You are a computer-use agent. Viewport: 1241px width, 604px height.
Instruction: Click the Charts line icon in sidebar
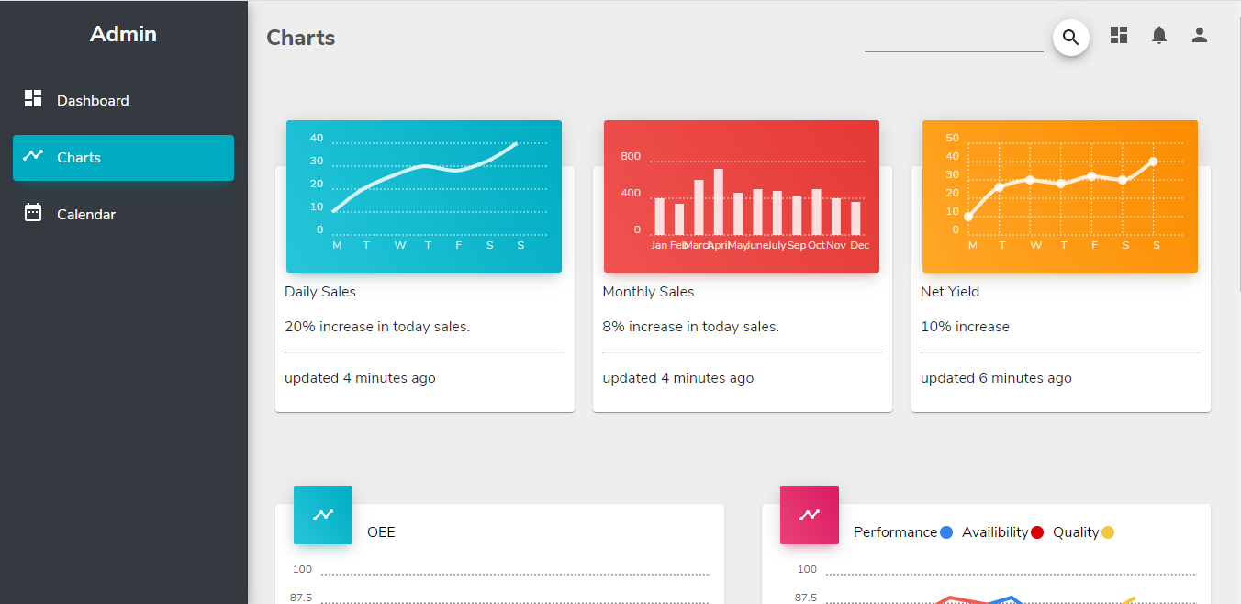pyautogui.click(x=33, y=155)
